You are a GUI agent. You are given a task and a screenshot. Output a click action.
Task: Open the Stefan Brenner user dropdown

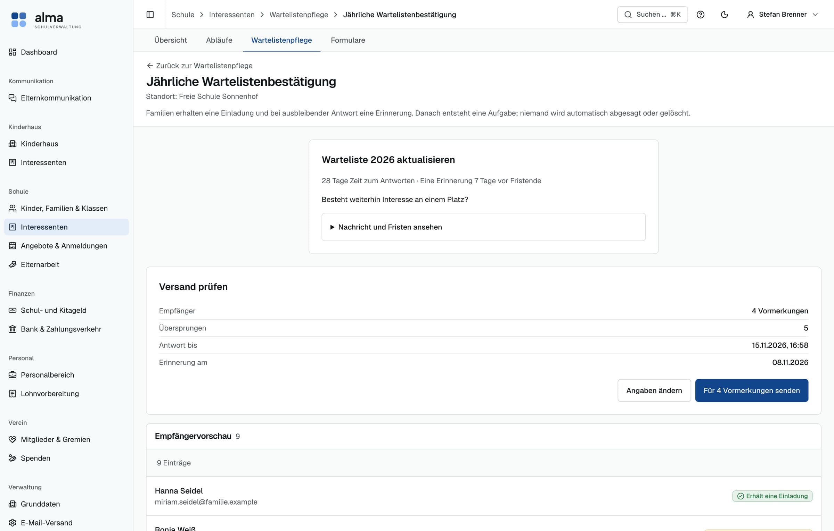click(783, 15)
